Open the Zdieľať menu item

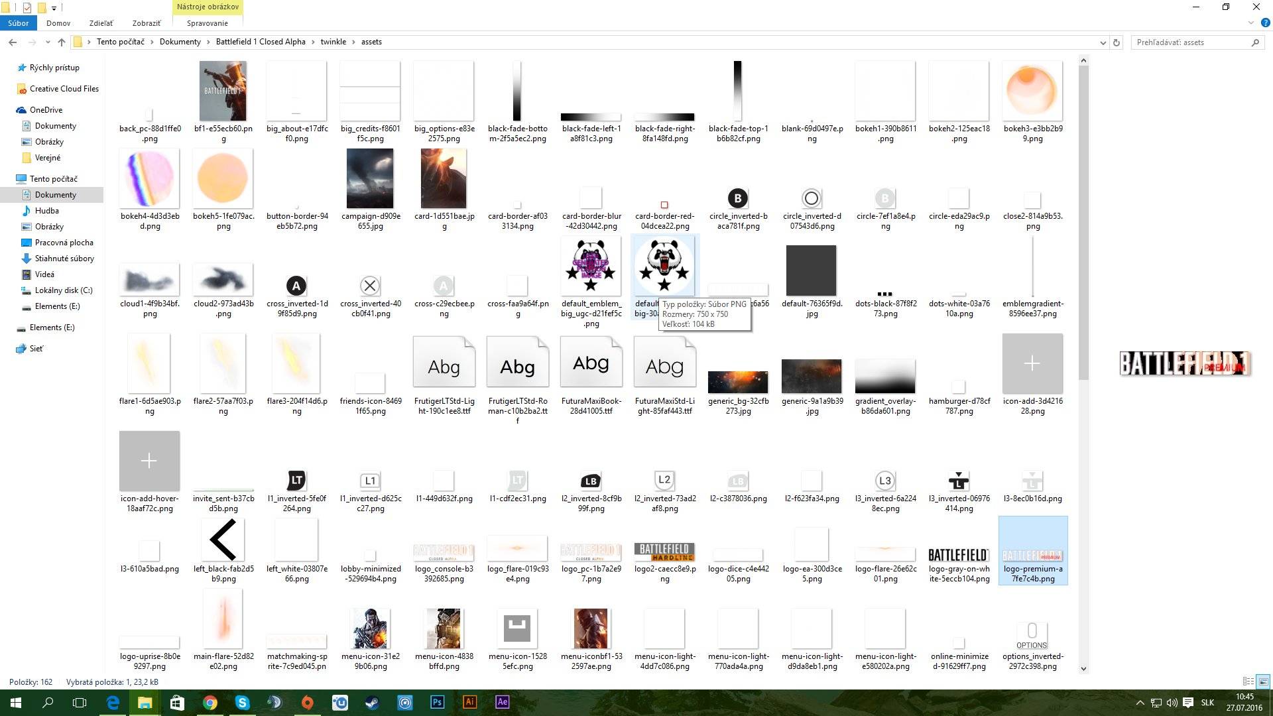point(101,24)
